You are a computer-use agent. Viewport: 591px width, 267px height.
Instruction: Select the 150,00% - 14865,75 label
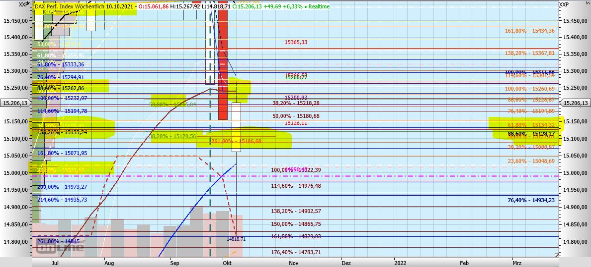296,224
